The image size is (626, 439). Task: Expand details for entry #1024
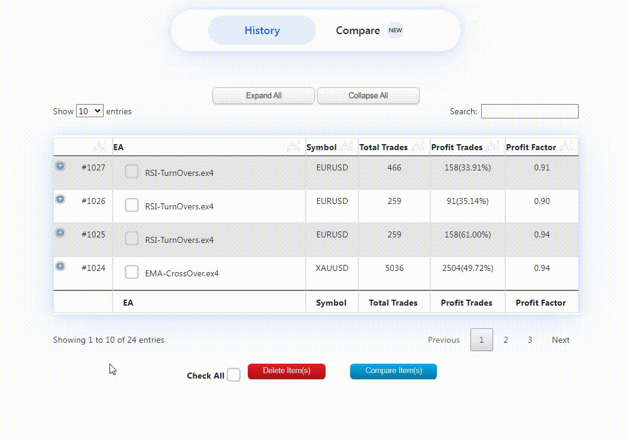[60, 266]
